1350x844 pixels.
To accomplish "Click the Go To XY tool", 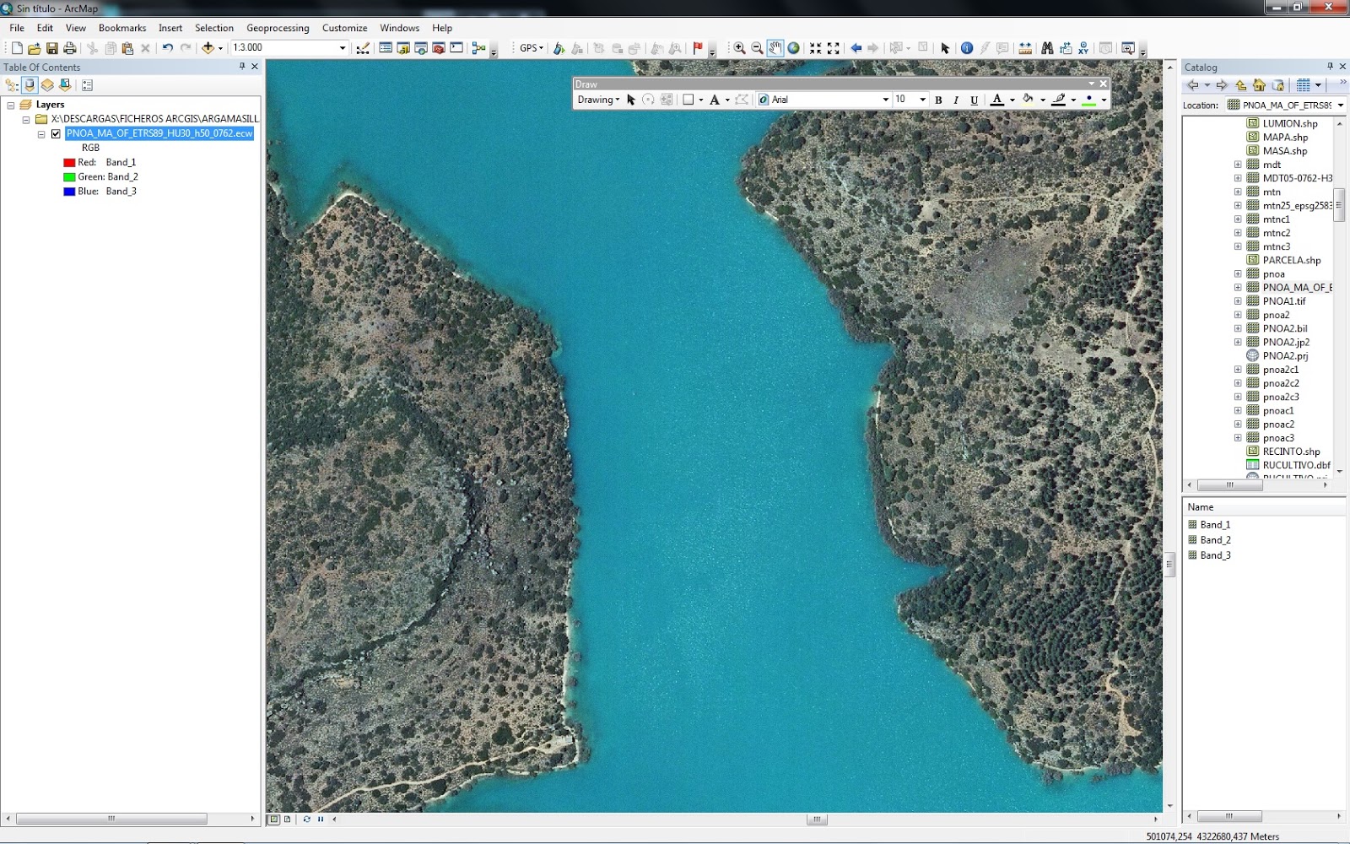I will coord(1083,47).
